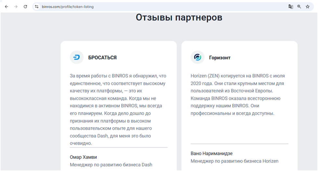Open site information icon beside URL
318x171 pixels.
click(x=37, y=6)
